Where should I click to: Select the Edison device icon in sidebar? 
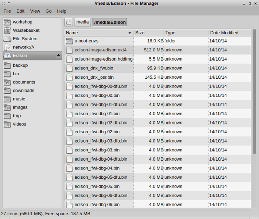tap(7, 55)
